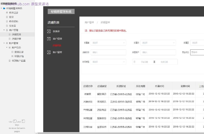The image size is (204, 134).
Task: Click 店铺管理 in the breadcrumb
Action: click(105, 22)
